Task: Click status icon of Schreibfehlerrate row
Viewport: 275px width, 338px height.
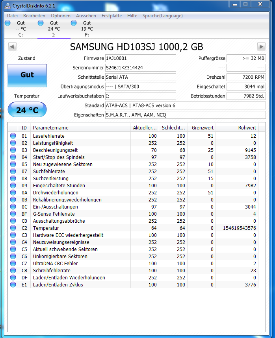Action: pos(13,270)
